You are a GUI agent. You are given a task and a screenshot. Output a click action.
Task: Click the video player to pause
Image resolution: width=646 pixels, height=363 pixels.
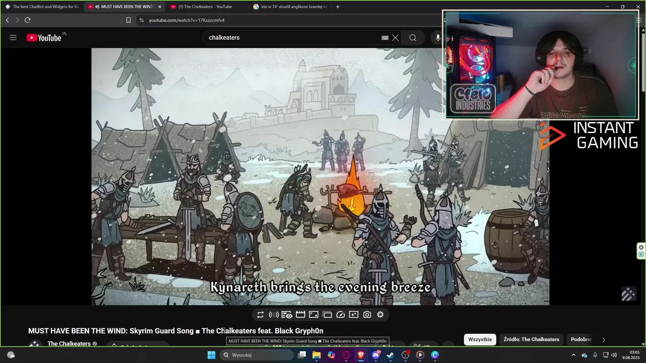[320, 176]
